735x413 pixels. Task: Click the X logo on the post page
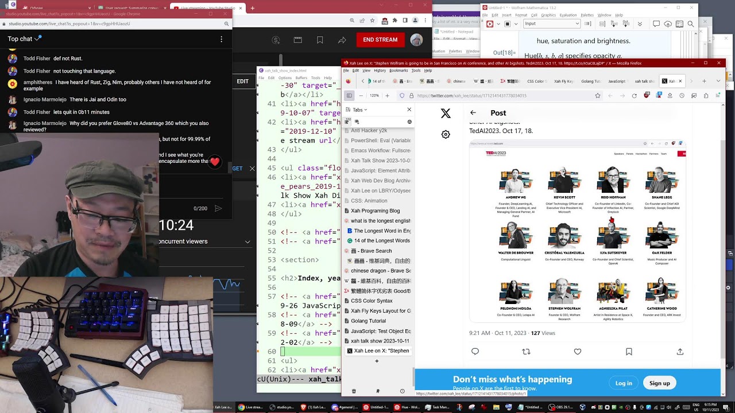pos(446,114)
